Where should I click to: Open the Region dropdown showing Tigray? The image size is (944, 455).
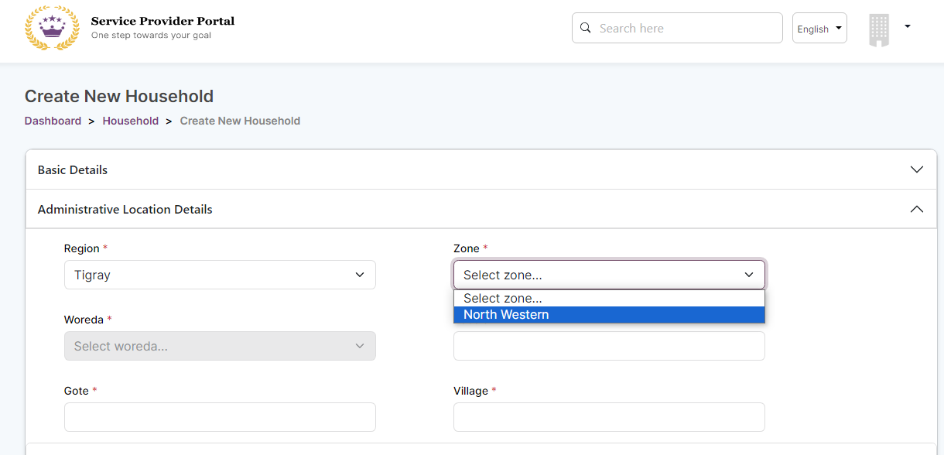[x=220, y=275]
